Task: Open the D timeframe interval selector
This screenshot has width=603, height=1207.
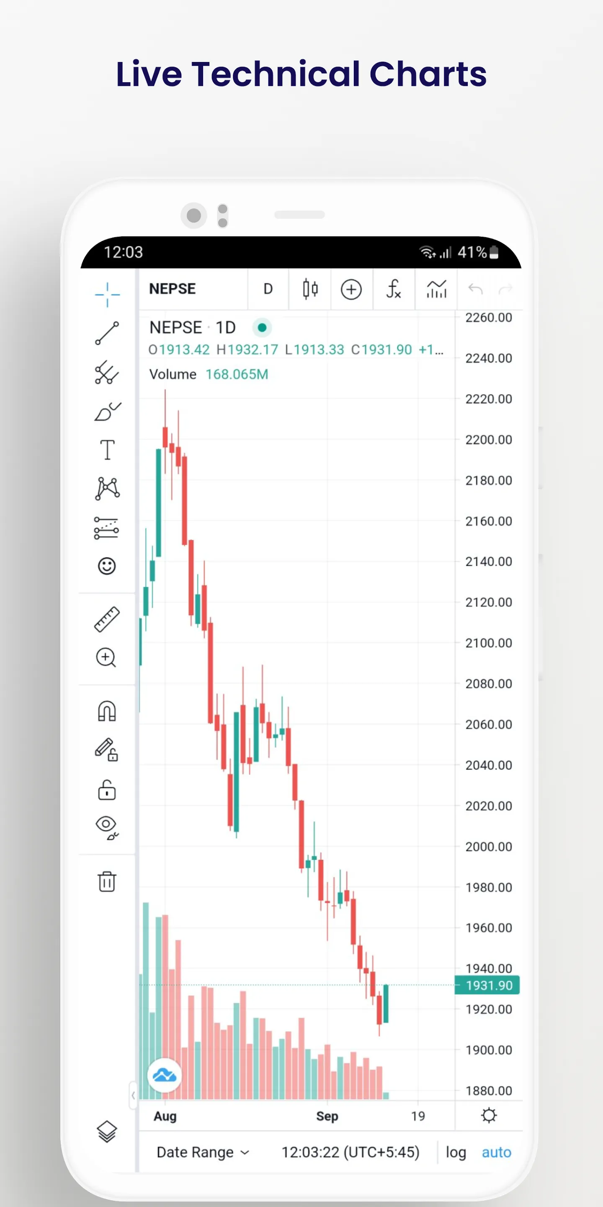Action: pyautogui.click(x=268, y=289)
